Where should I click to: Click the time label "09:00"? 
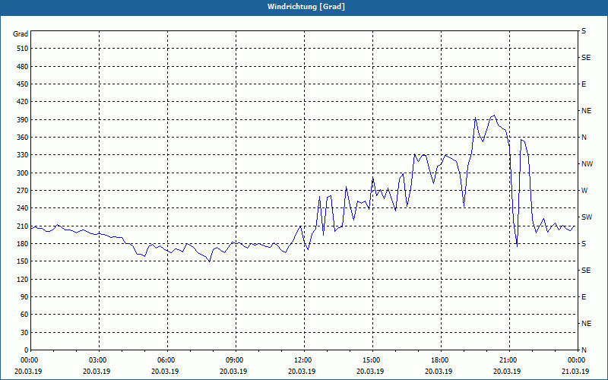(x=236, y=360)
